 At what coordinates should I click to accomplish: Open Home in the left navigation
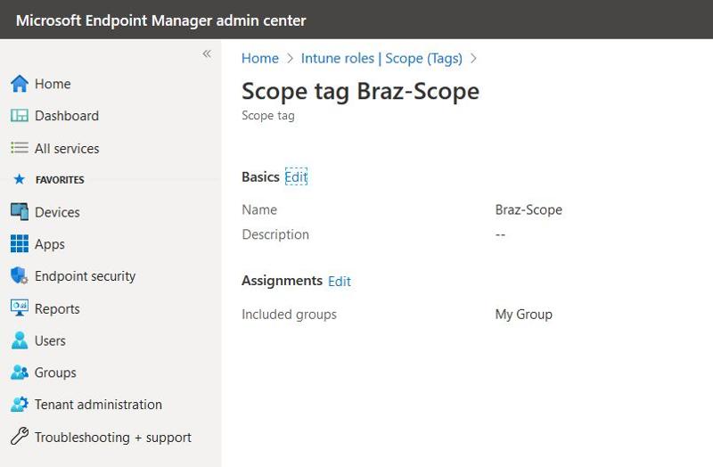click(53, 84)
